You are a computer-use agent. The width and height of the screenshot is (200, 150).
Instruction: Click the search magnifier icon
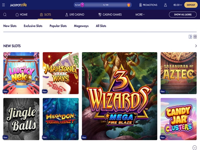point(5,15)
